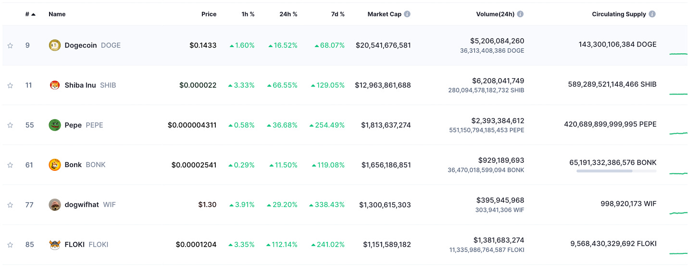Click Dogecoin 7d change 68.07%

click(330, 45)
